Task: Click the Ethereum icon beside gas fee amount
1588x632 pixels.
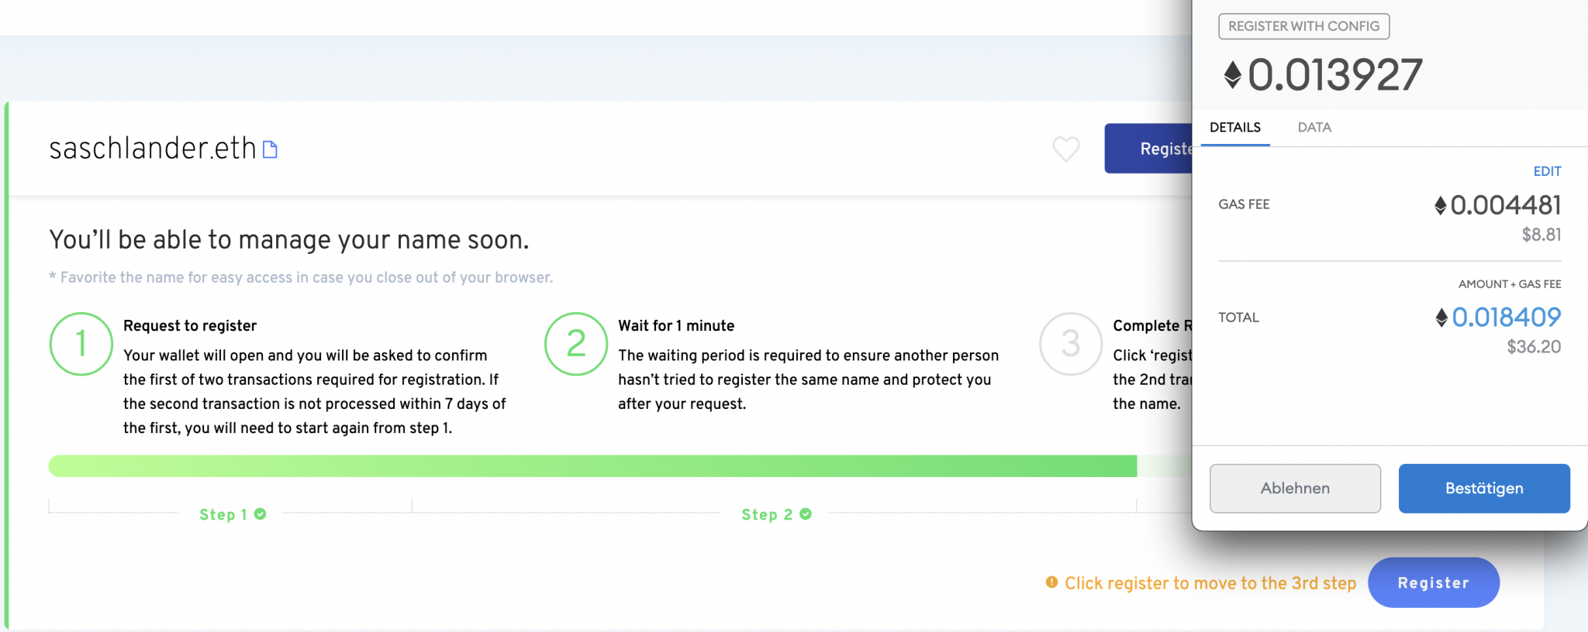Action: pyautogui.click(x=1440, y=205)
